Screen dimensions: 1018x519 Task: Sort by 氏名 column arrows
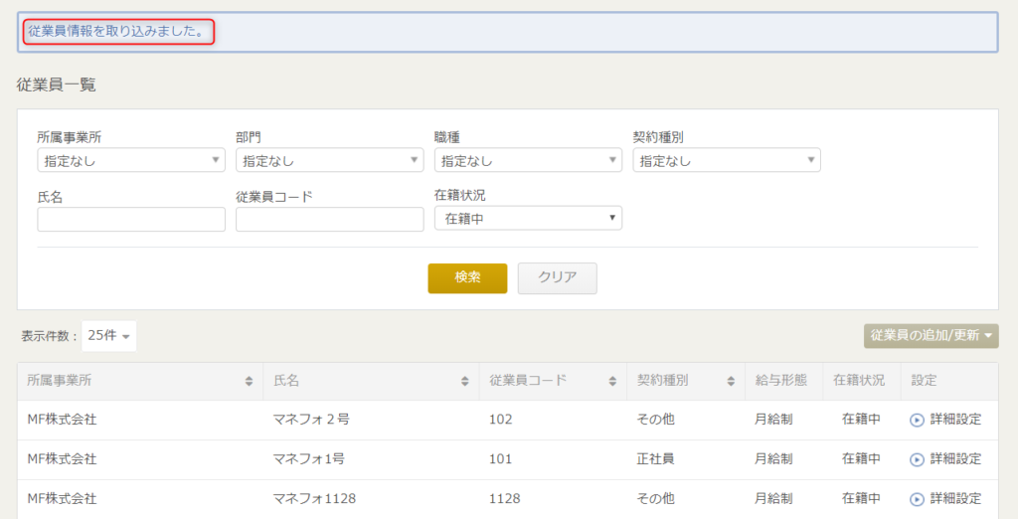point(465,381)
